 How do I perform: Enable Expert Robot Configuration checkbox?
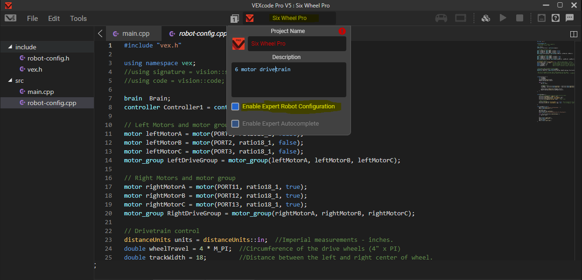click(235, 107)
